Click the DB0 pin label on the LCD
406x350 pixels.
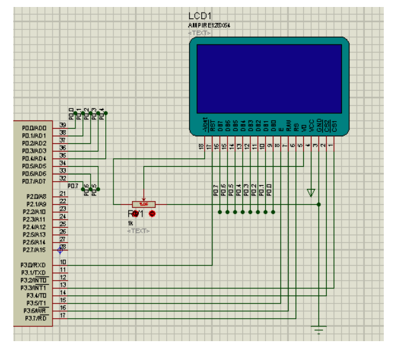[x=273, y=126]
